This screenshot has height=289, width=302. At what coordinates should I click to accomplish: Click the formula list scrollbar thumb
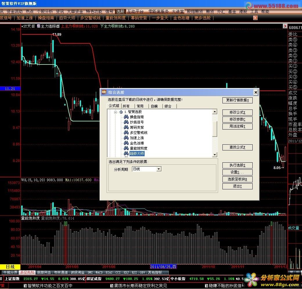coord(215,129)
